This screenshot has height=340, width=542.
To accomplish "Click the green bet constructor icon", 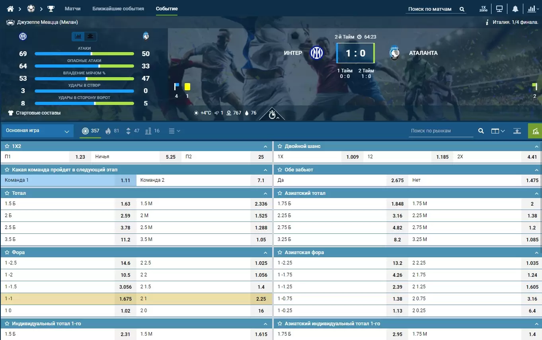I will click(535, 131).
